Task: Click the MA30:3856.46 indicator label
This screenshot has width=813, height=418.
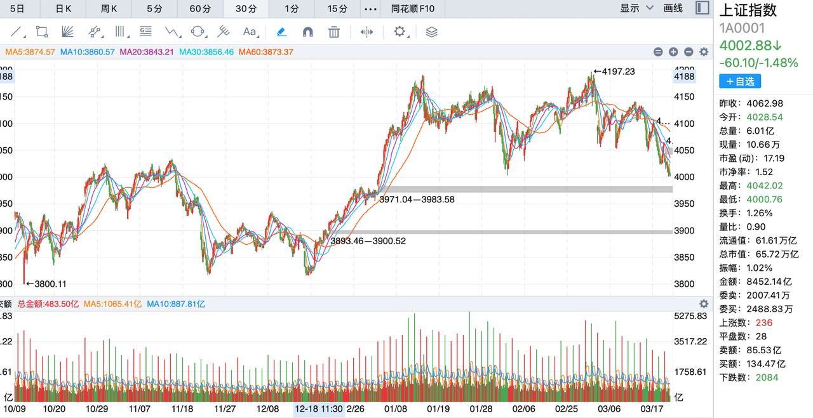Action: point(206,52)
